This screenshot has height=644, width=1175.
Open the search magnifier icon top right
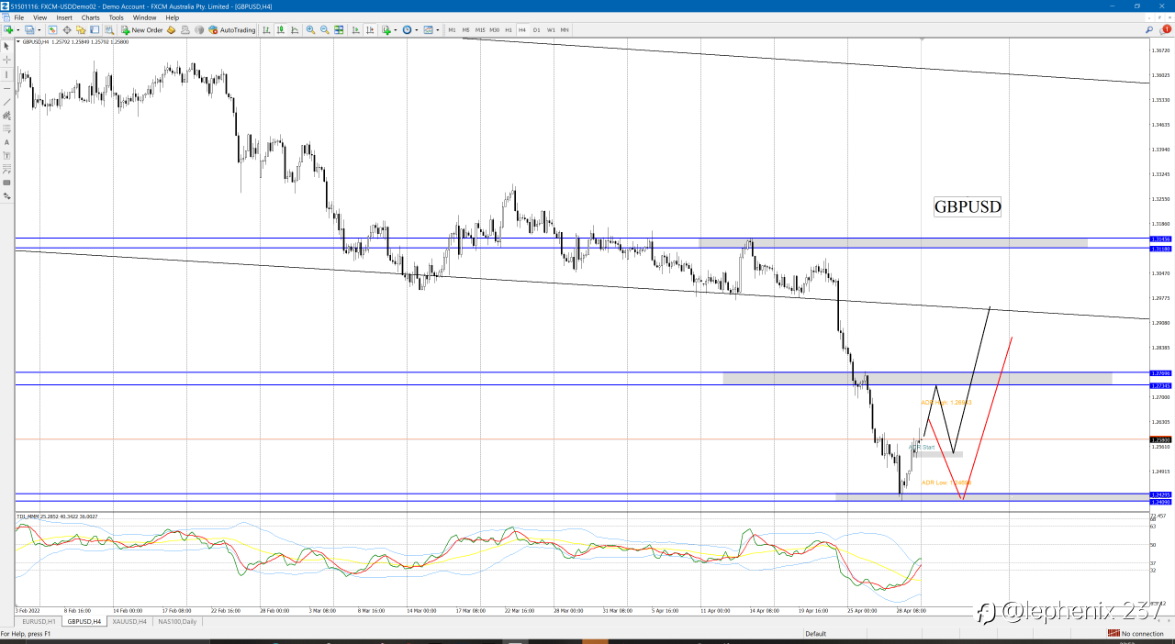[x=1149, y=29]
